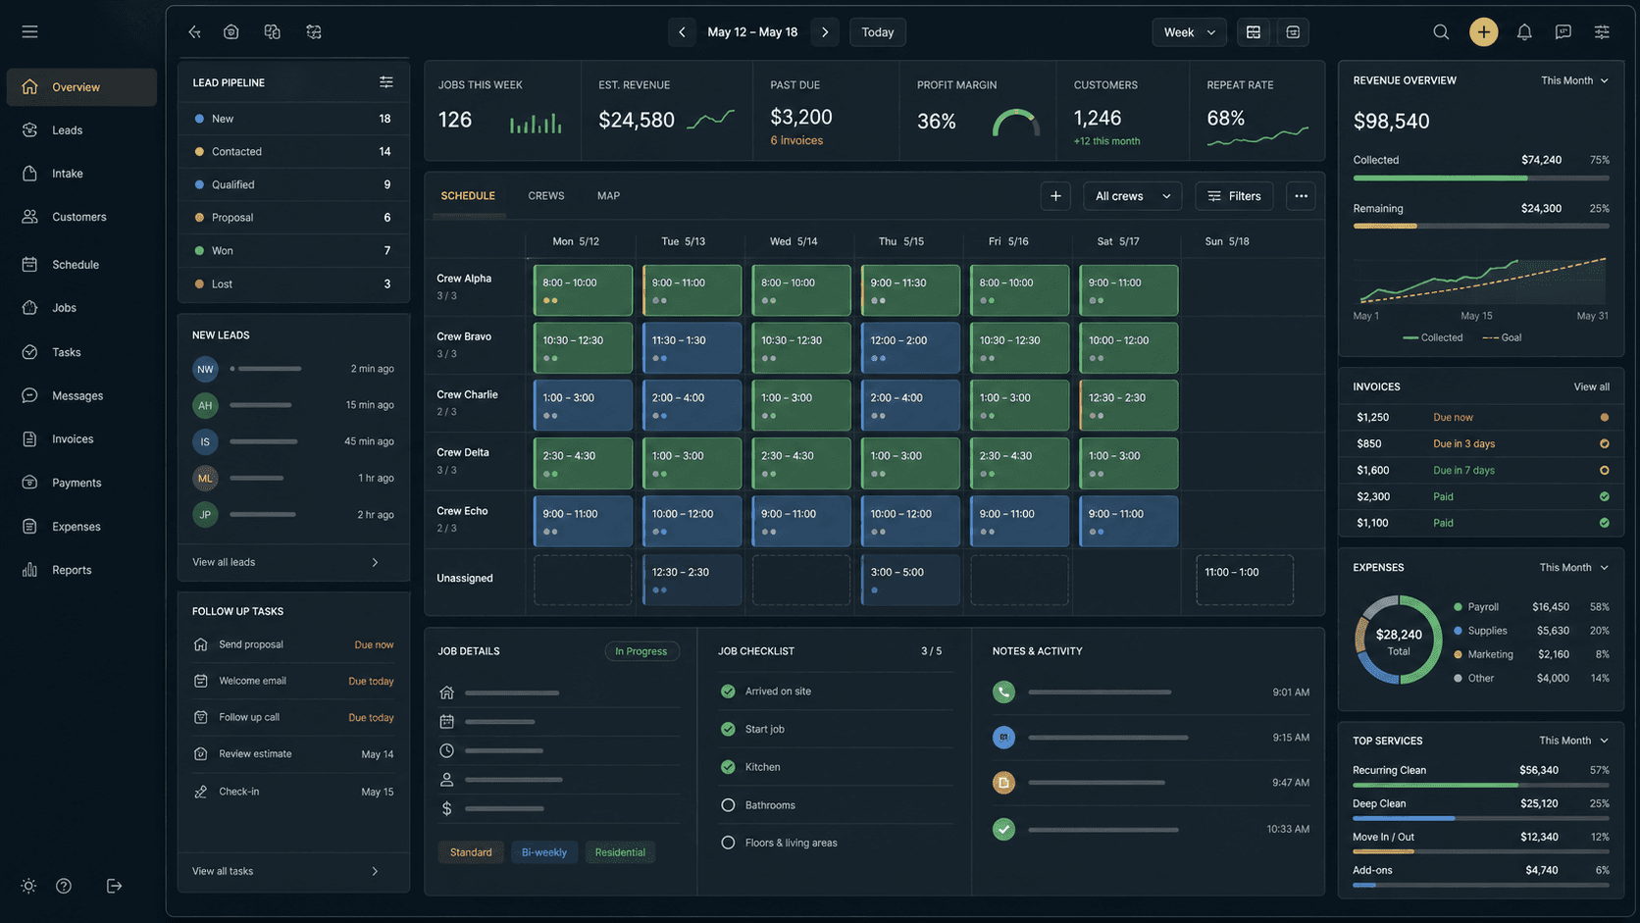The height and width of the screenshot is (923, 1640).
Task: Click the Today button
Action: [878, 32]
